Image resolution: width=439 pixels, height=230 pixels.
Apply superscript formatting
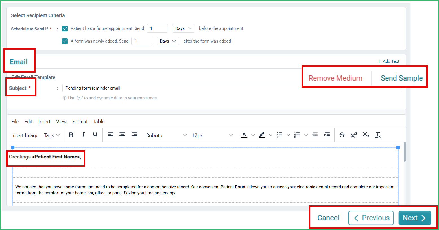[354, 135]
